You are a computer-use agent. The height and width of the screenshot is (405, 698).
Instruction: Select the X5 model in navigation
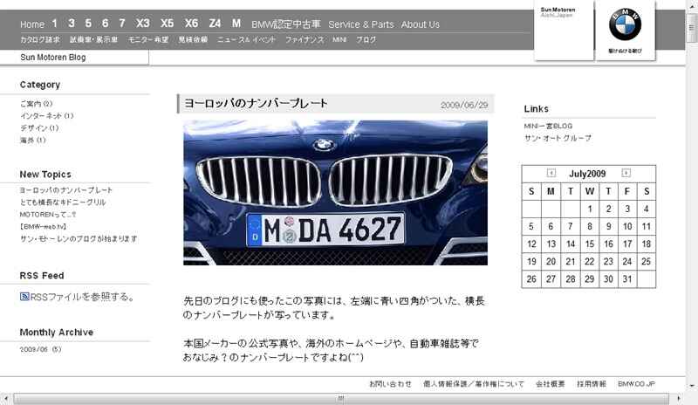tap(168, 24)
